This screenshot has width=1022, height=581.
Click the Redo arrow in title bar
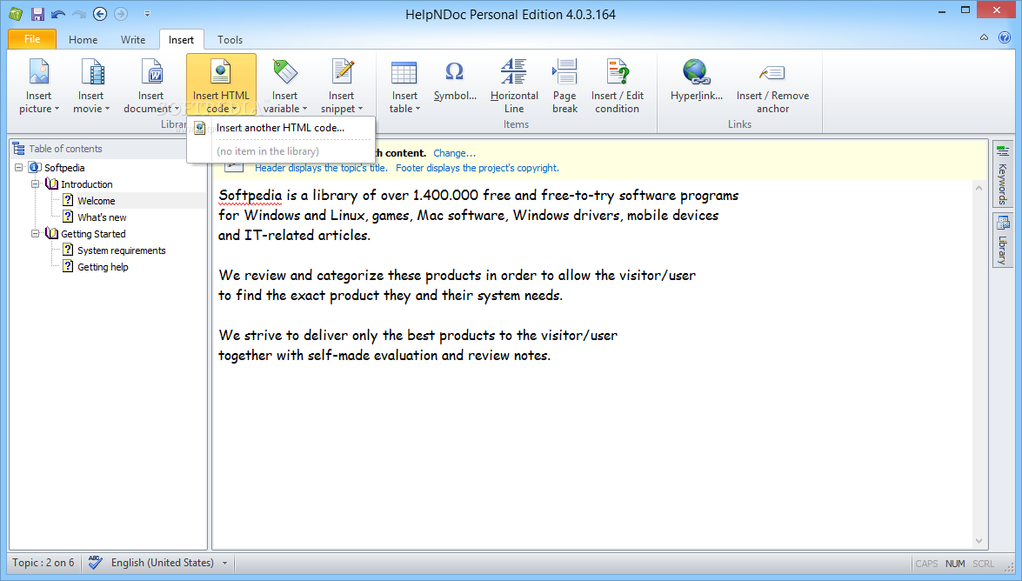tap(79, 14)
